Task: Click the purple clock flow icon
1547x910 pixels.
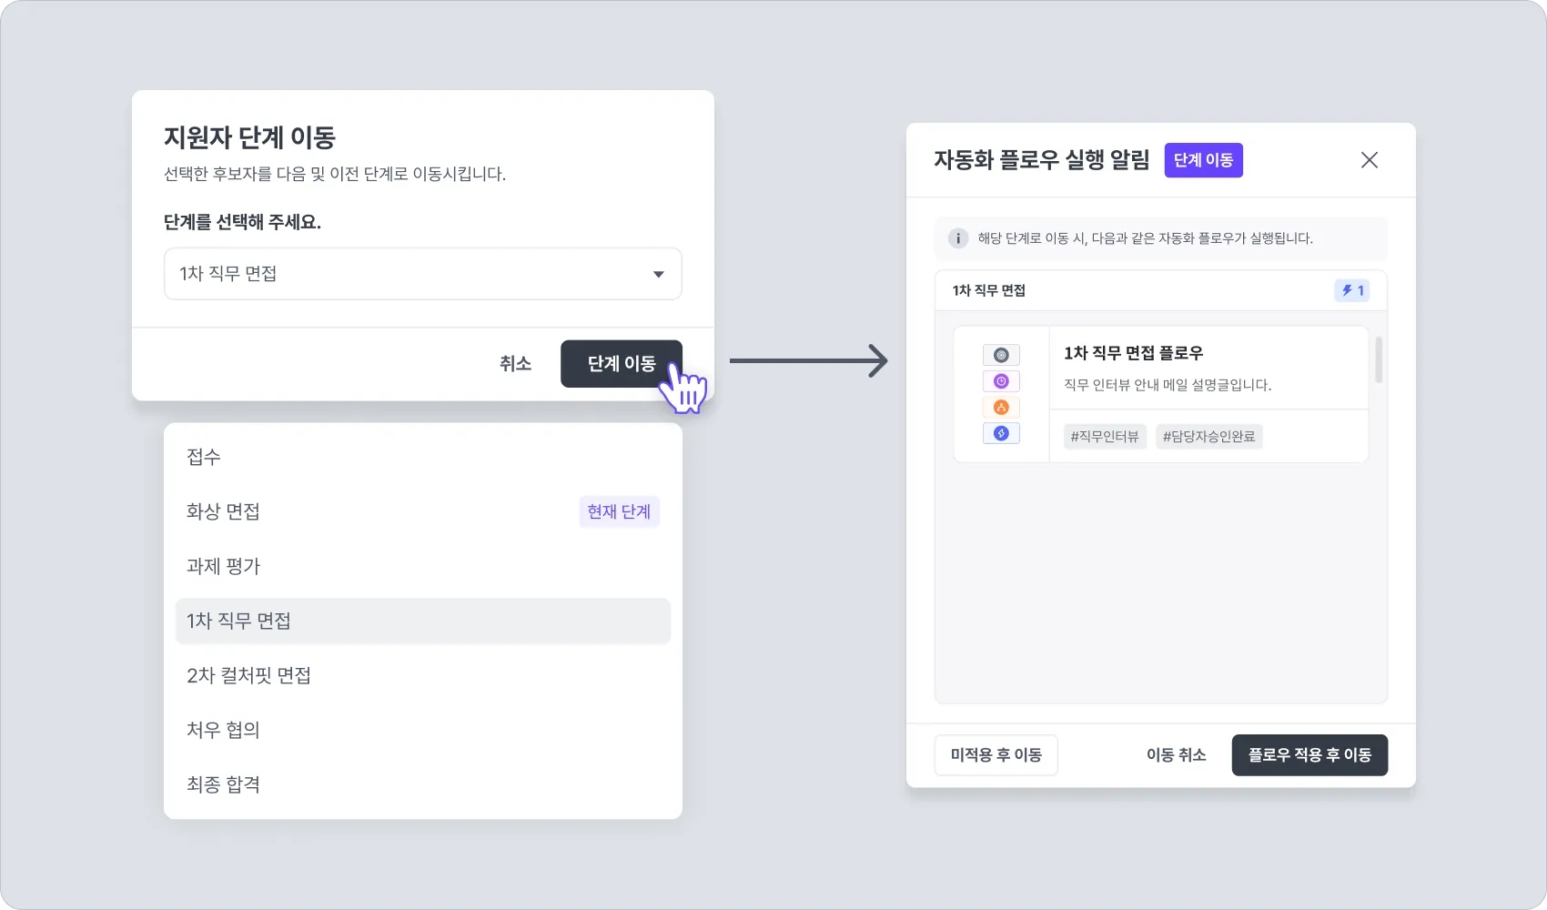Action: [x=1001, y=381]
